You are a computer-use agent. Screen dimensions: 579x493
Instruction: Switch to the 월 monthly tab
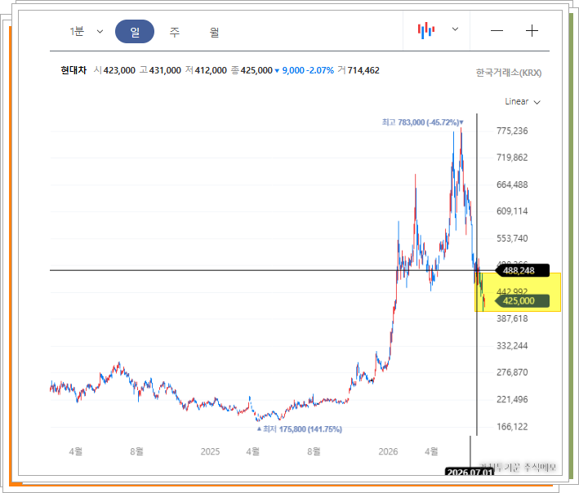[x=214, y=32]
